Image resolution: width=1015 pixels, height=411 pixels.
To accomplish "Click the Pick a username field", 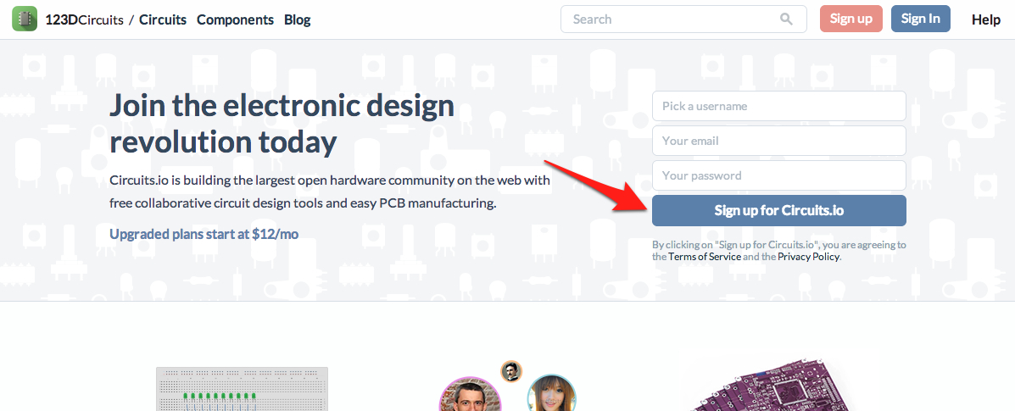I will pos(778,106).
